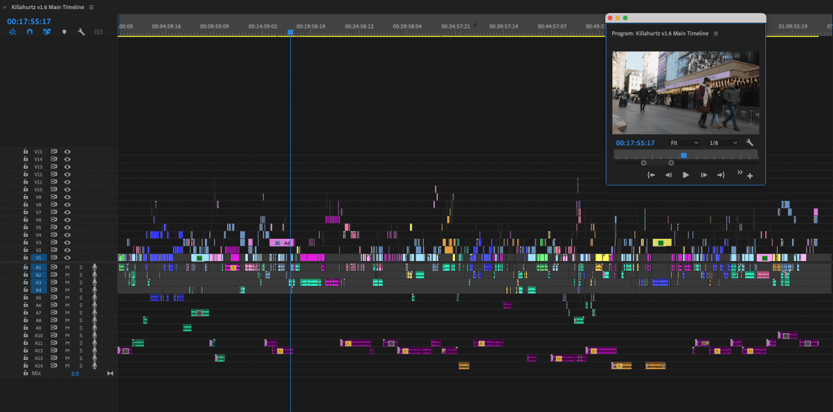Click Step Back in the Program Monitor

coord(668,174)
